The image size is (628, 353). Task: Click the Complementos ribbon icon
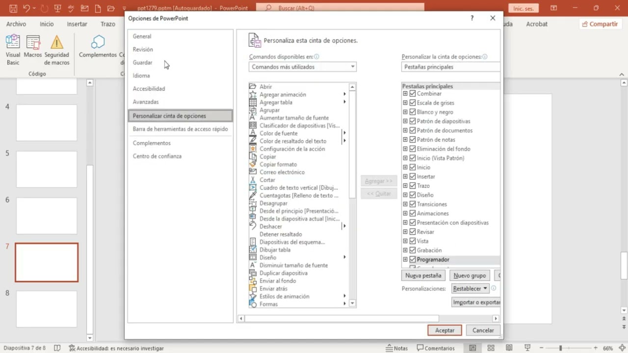point(98,42)
